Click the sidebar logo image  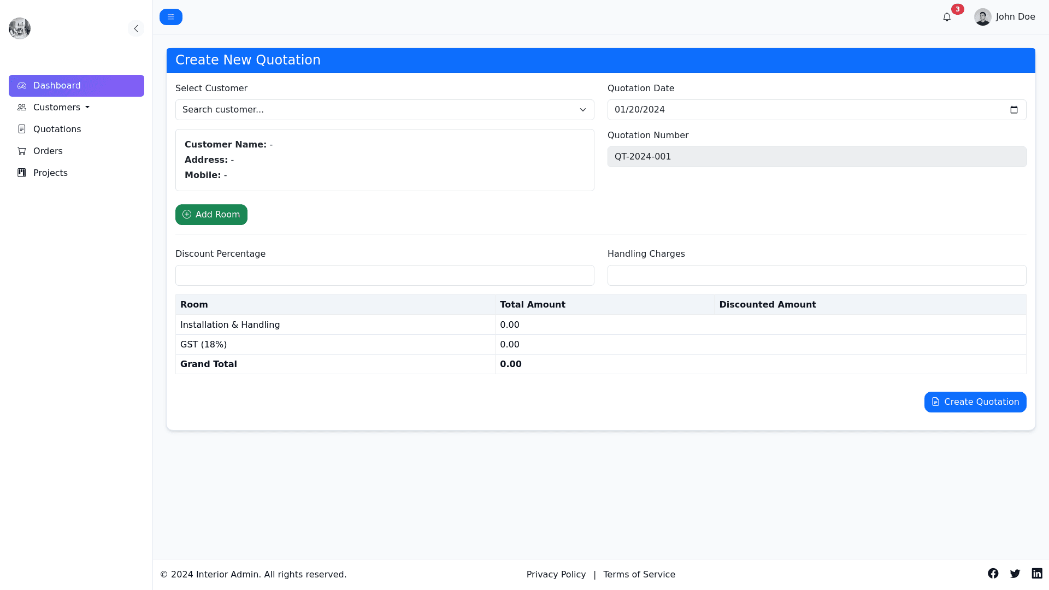coord(20,28)
